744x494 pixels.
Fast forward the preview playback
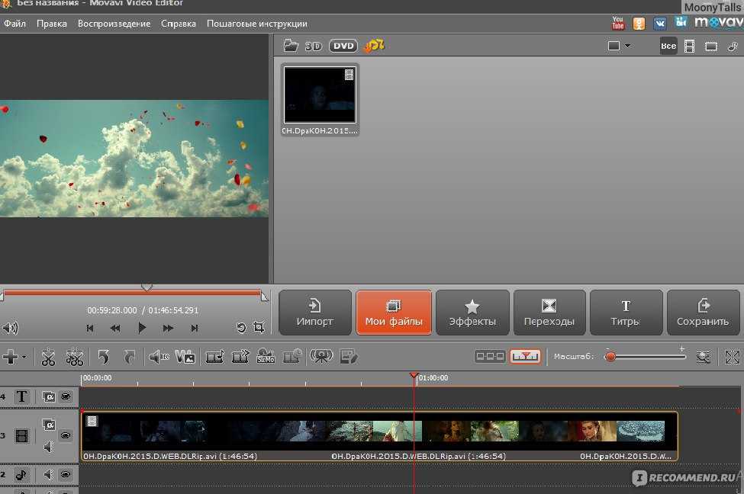coord(168,328)
